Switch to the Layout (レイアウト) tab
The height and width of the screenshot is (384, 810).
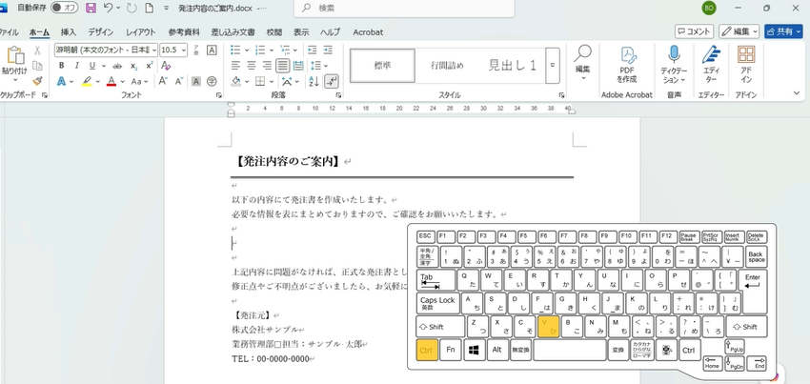pyautogui.click(x=141, y=32)
